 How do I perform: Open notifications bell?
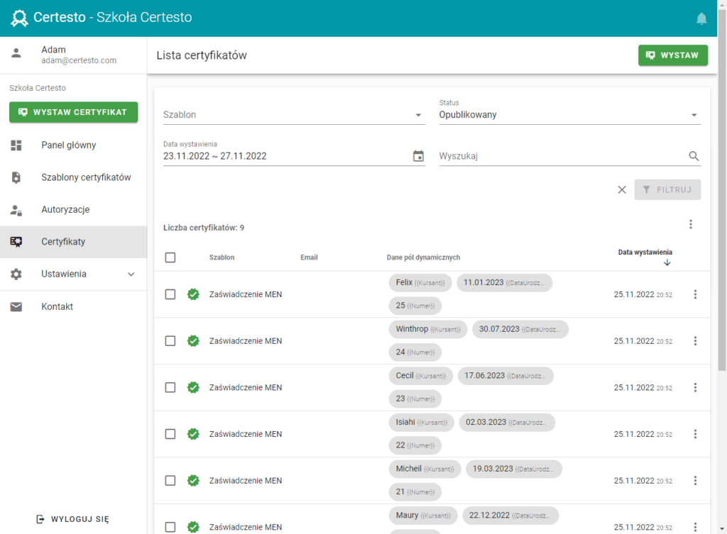pyautogui.click(x=701, y=18)
